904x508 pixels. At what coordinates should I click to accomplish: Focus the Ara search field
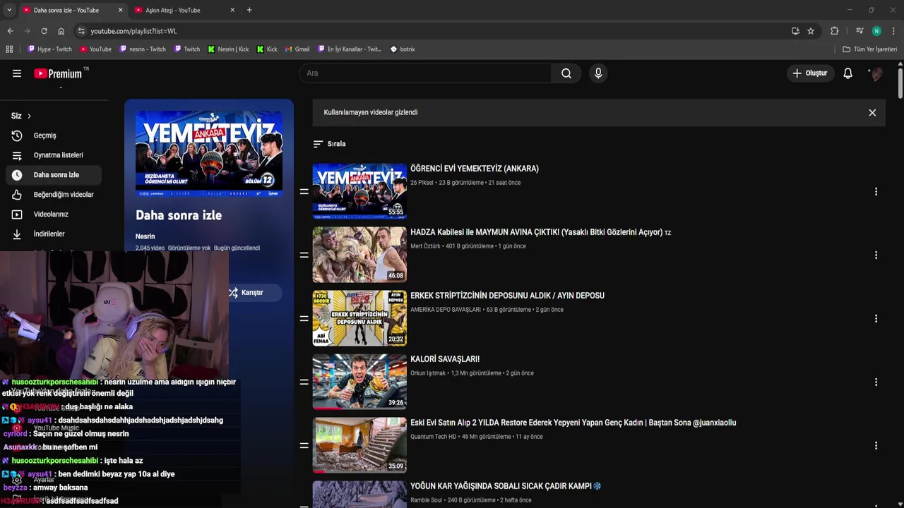click(425, 73)
